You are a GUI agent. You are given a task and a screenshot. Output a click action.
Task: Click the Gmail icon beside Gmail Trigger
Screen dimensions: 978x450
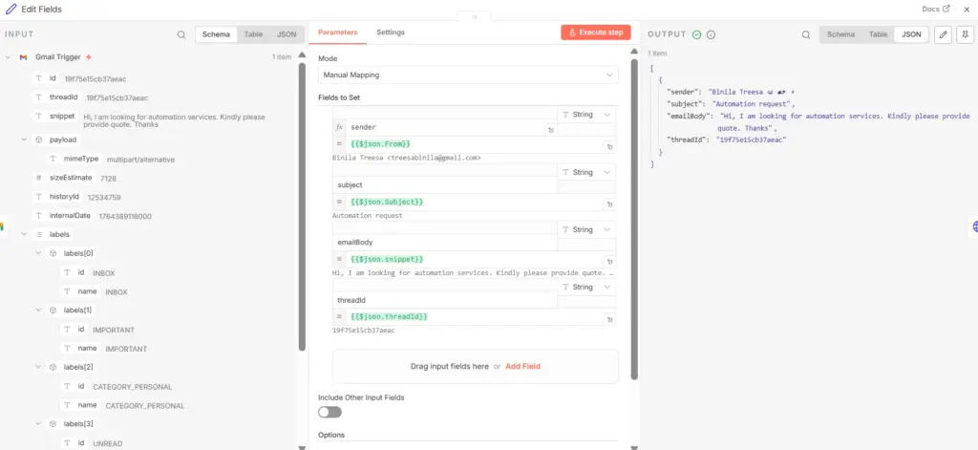click(23, 56)
